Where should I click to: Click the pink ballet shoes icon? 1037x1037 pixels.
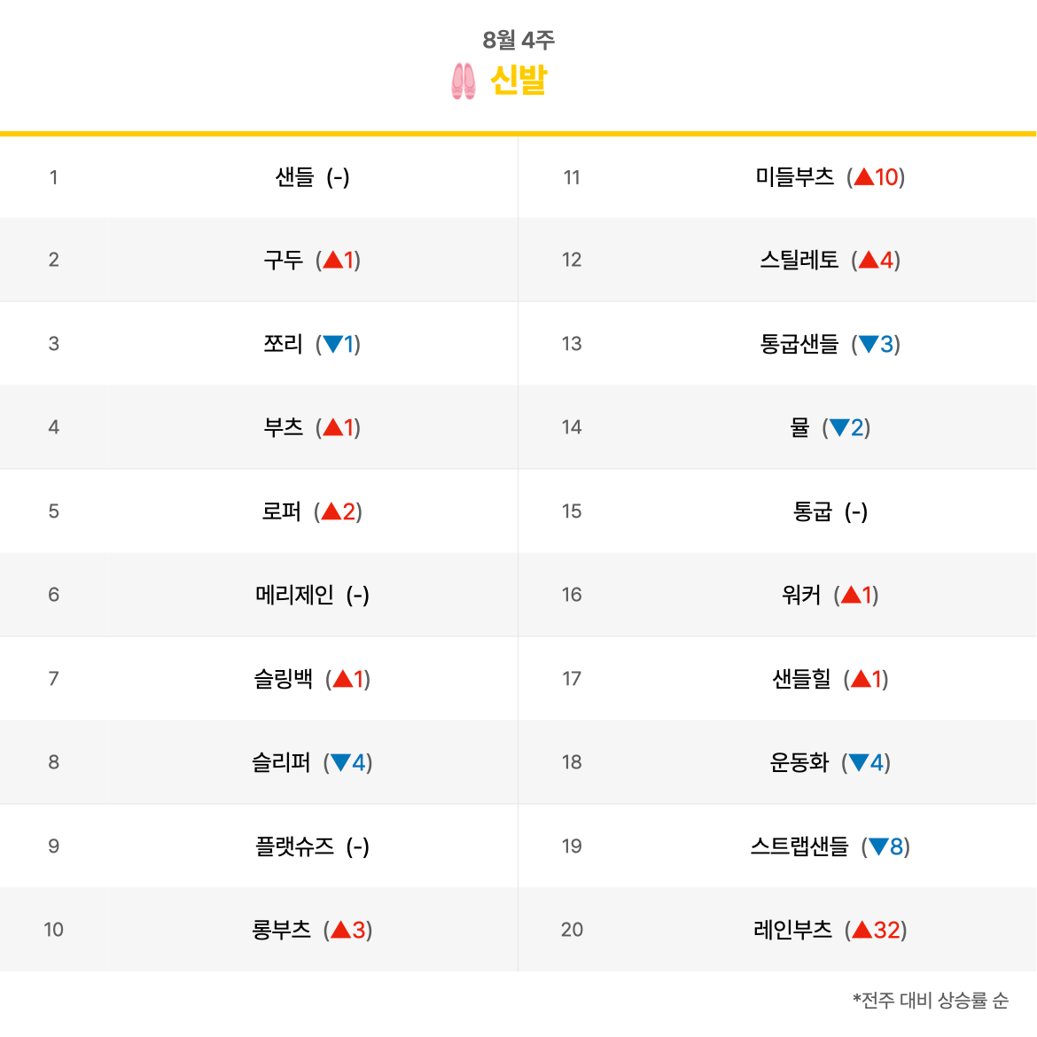coord(463,81)
